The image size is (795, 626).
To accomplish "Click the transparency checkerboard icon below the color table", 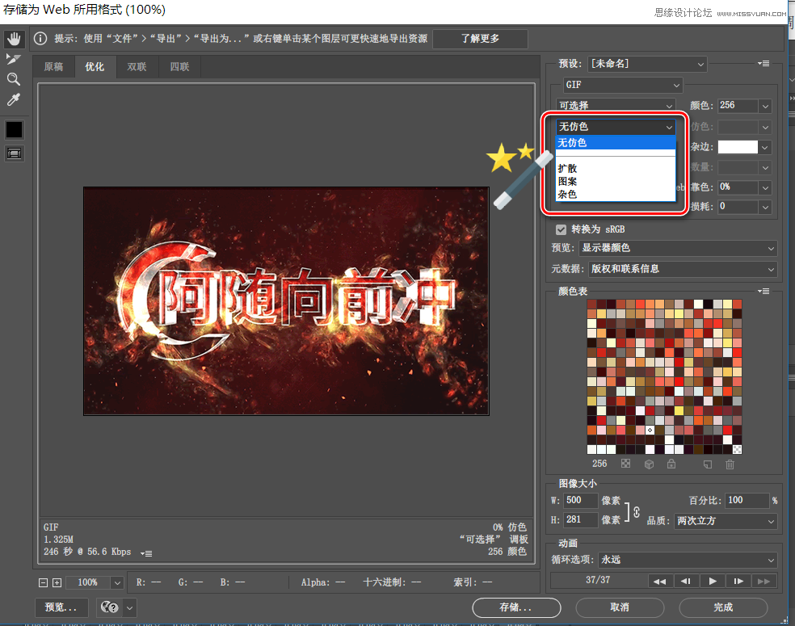I will pos(625,464).
